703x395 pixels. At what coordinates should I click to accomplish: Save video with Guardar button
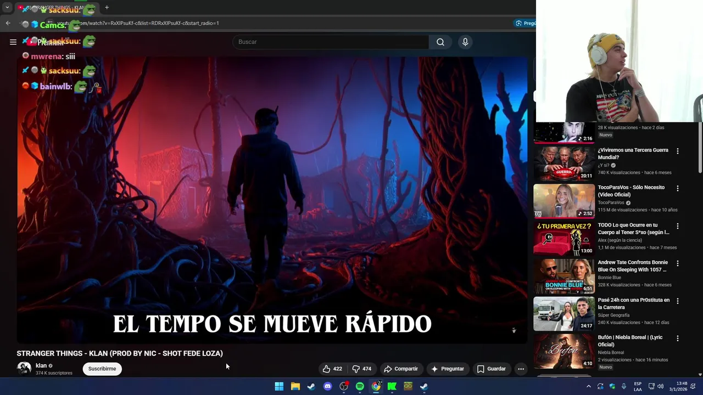[492, 369]
